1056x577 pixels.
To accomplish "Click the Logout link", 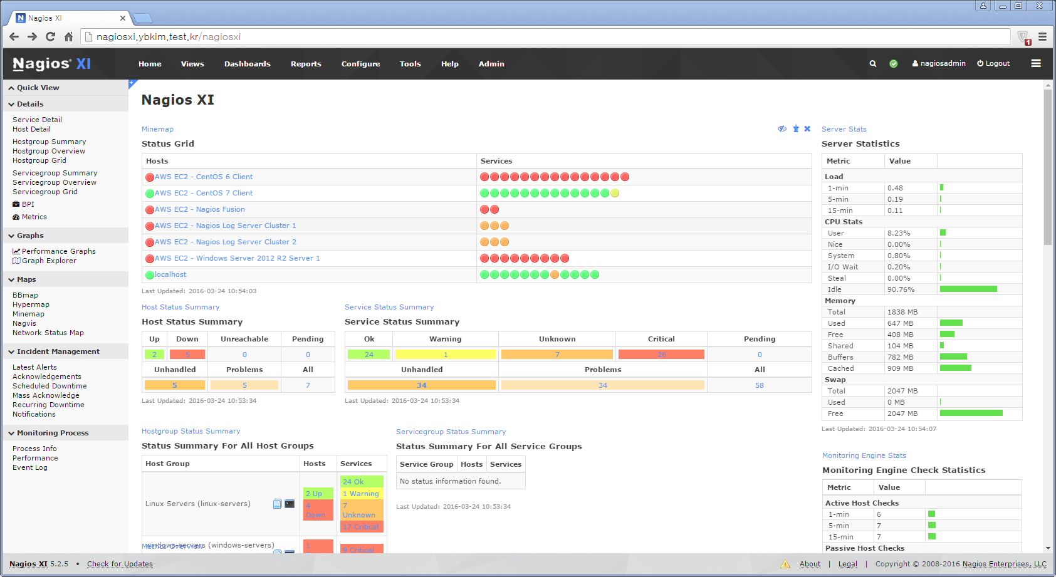I will click(993, 63).
